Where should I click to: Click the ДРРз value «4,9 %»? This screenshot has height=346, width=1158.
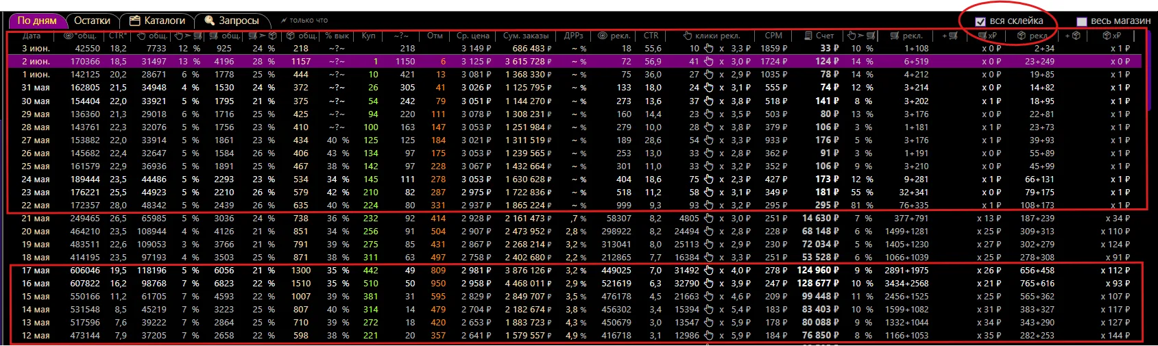[x=576, y=336]
